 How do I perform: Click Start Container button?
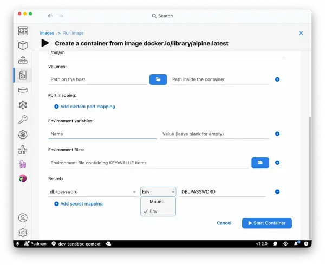[x=267, y=223]
